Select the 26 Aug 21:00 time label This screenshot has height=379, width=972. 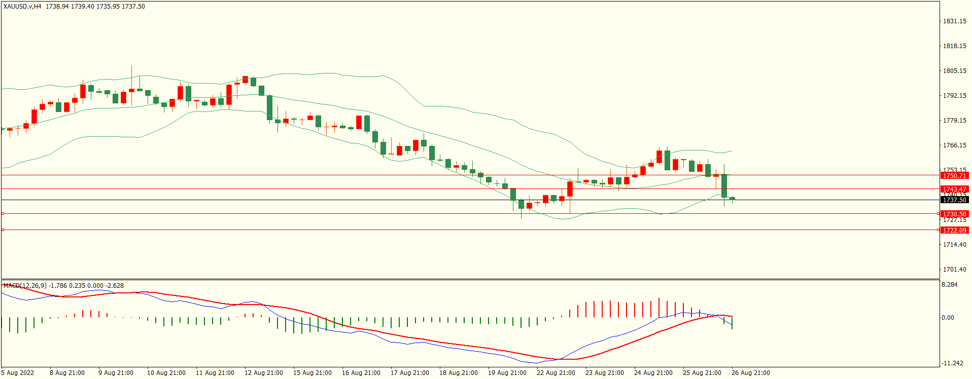click(x=750, y=373)
